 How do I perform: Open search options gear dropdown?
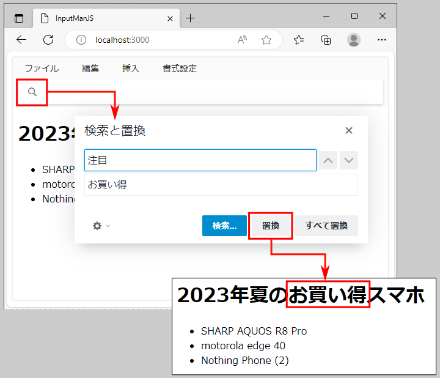tap(101, 226)
